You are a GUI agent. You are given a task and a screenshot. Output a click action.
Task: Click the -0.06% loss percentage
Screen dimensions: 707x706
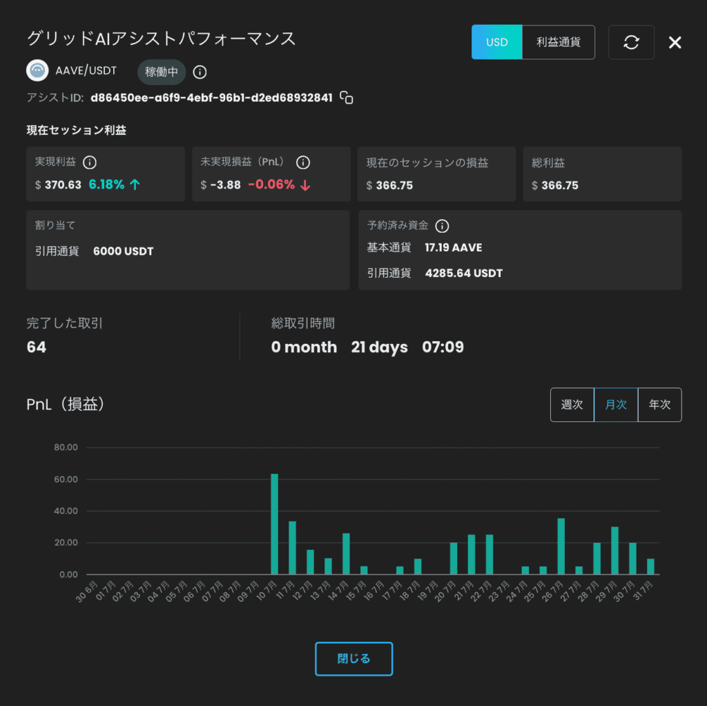point(271,184)
